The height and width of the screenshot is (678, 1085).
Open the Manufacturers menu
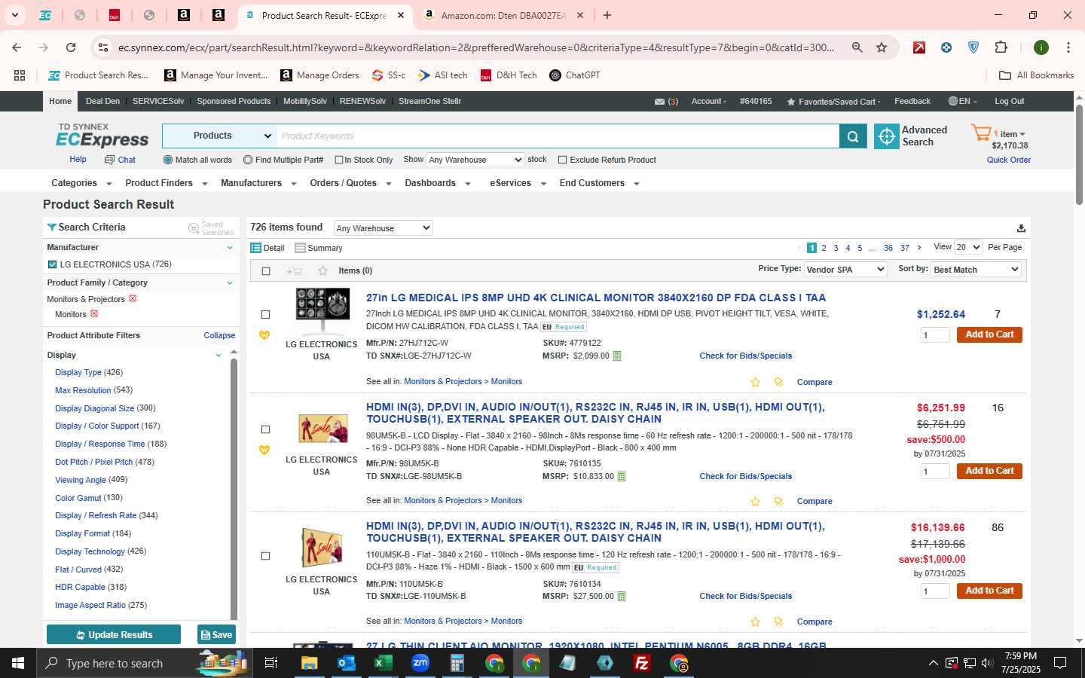click(x=258, y=183)
